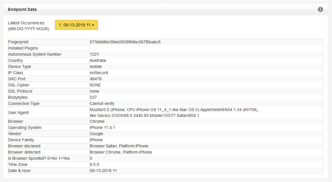Image resolution: width=332 pixels, height=182 pixels.
Task: Click the Connection Type row label
Action: tap(24, 103)
